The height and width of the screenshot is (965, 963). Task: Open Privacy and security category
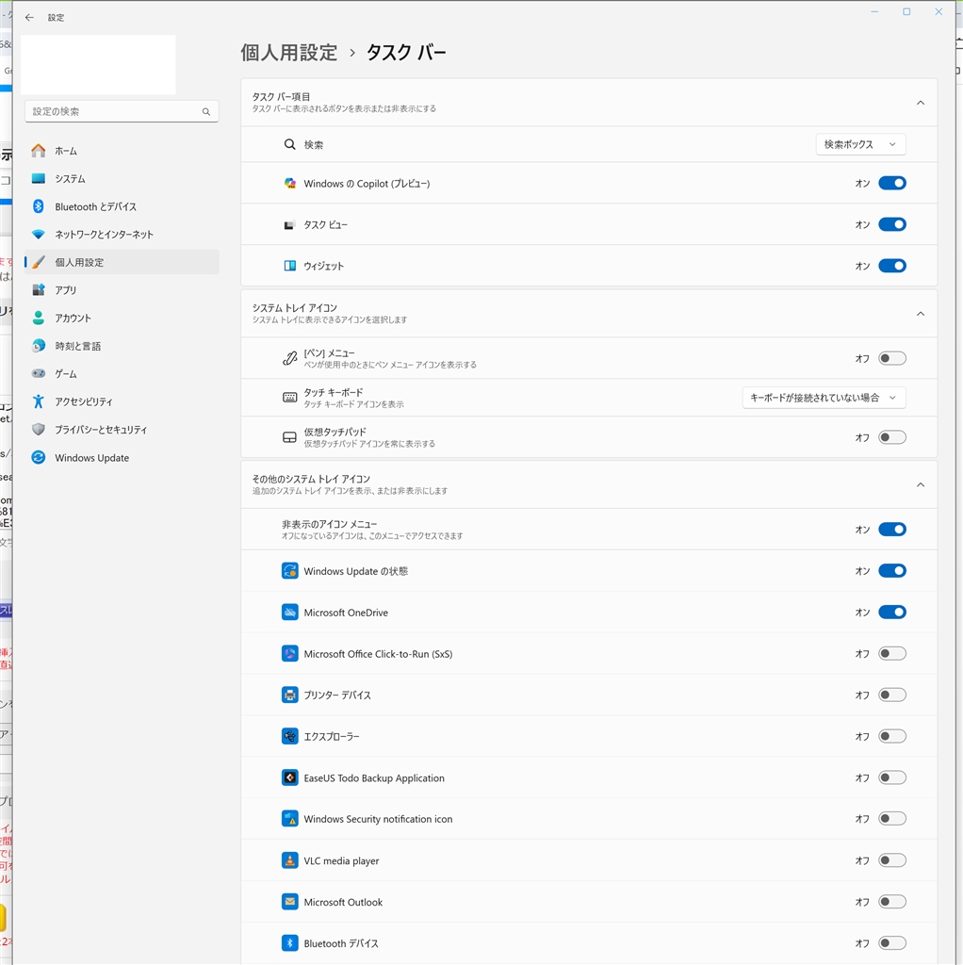(122, 430)
